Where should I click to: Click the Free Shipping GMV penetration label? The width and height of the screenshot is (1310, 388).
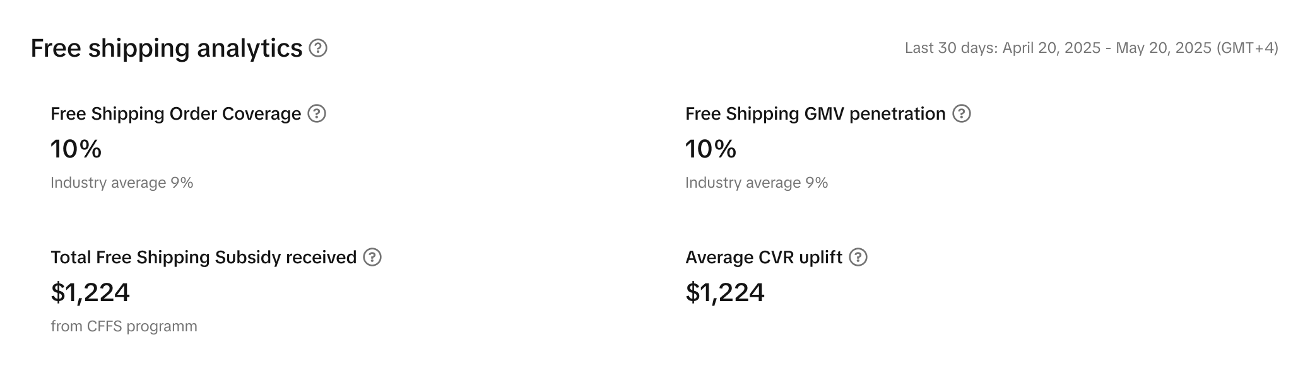[815, 113]
